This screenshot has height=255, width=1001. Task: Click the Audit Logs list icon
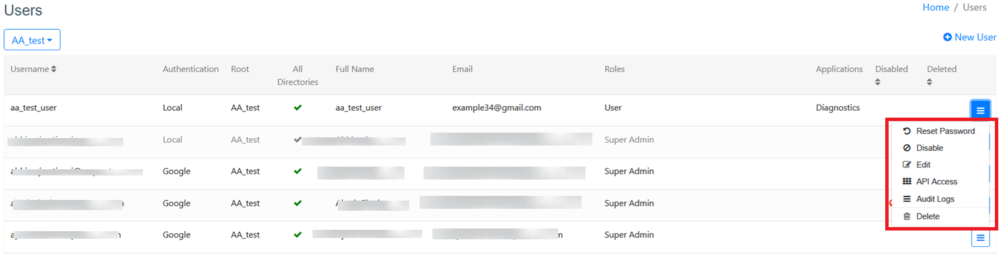pos(906,199)
